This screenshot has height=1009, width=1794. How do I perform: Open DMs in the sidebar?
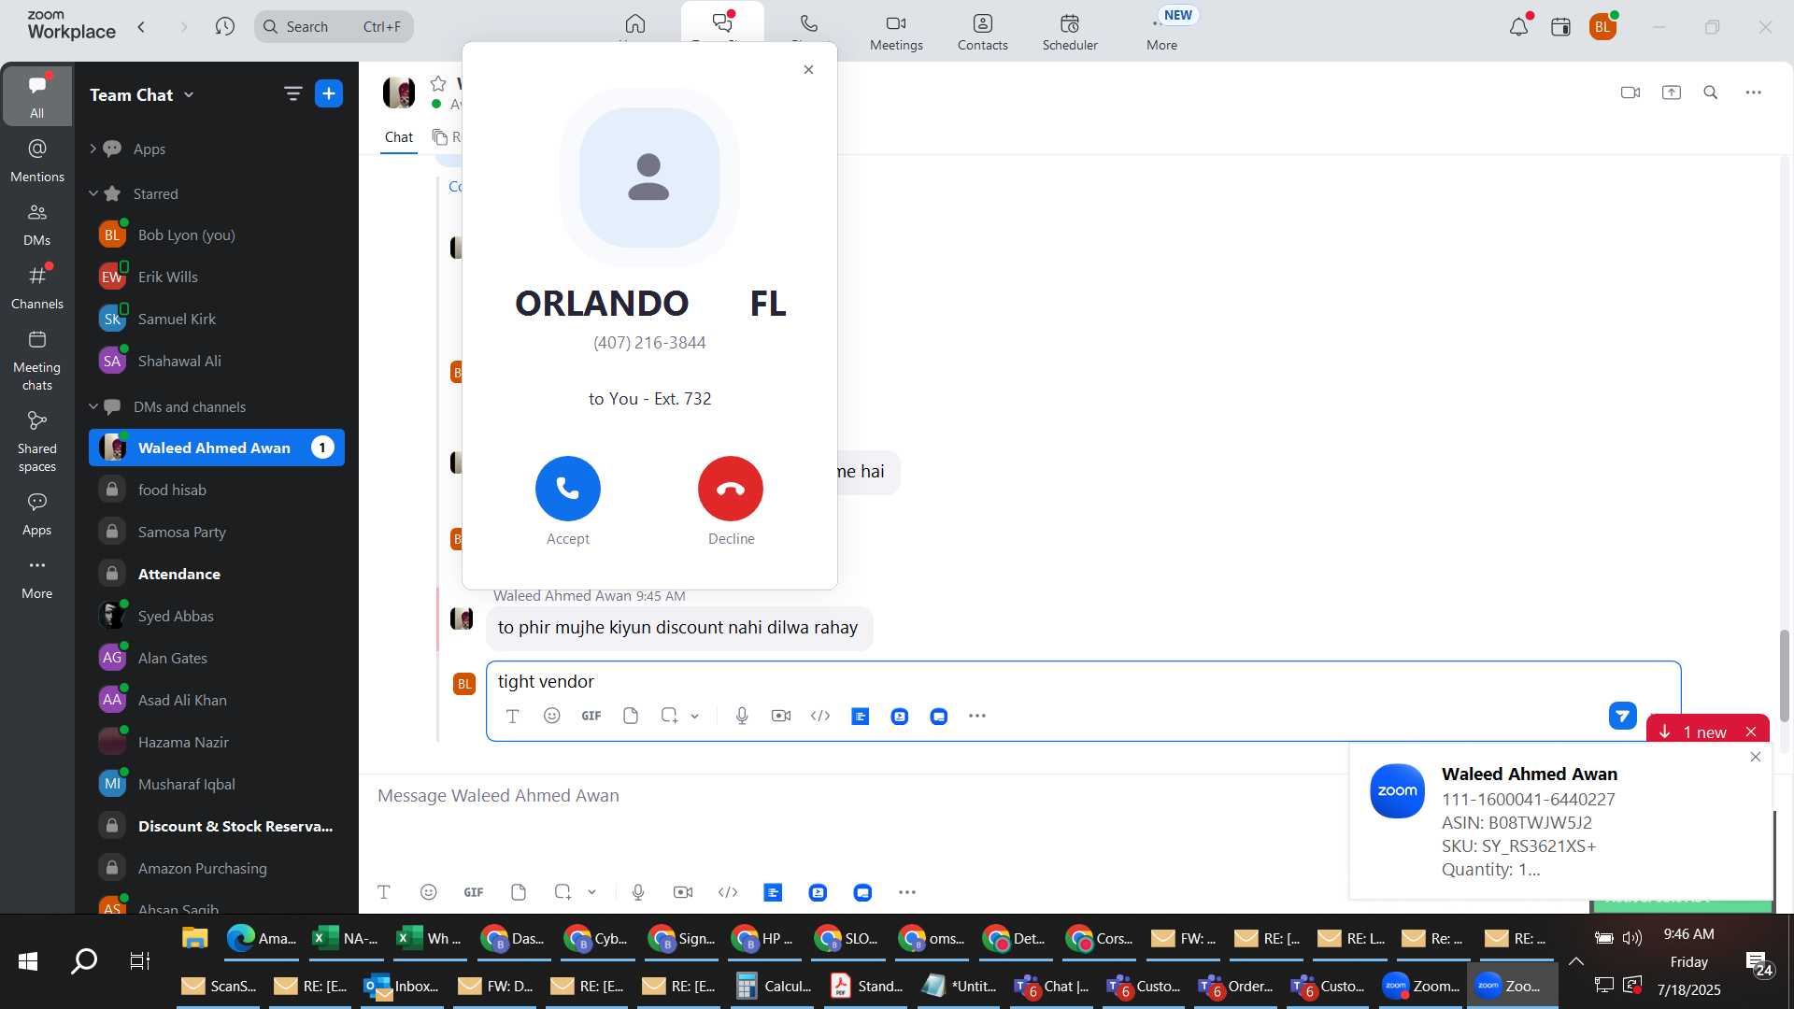[x=36, y=224]
